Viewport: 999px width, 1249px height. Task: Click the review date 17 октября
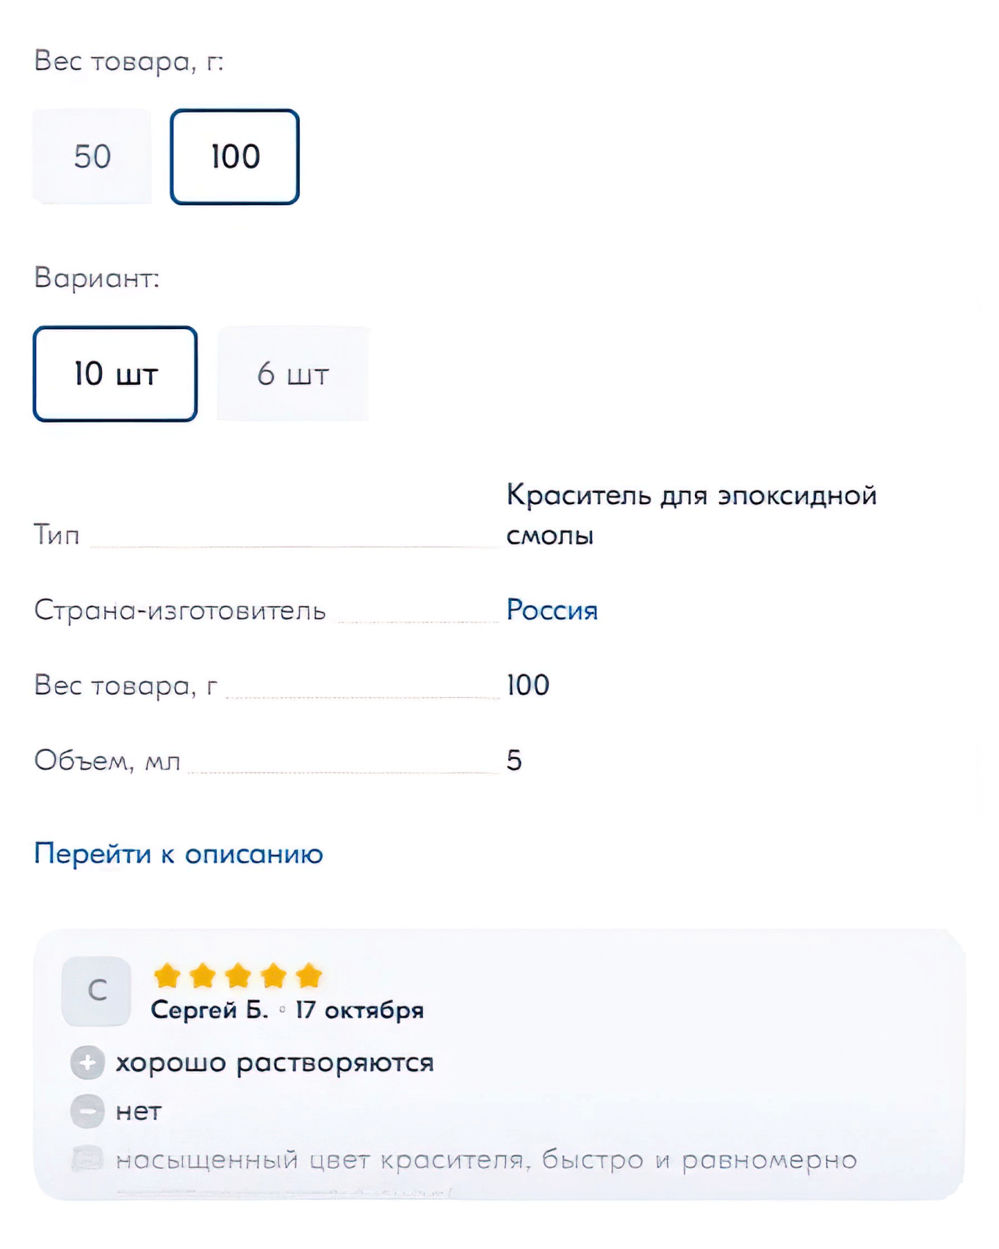coord(358,1009)
